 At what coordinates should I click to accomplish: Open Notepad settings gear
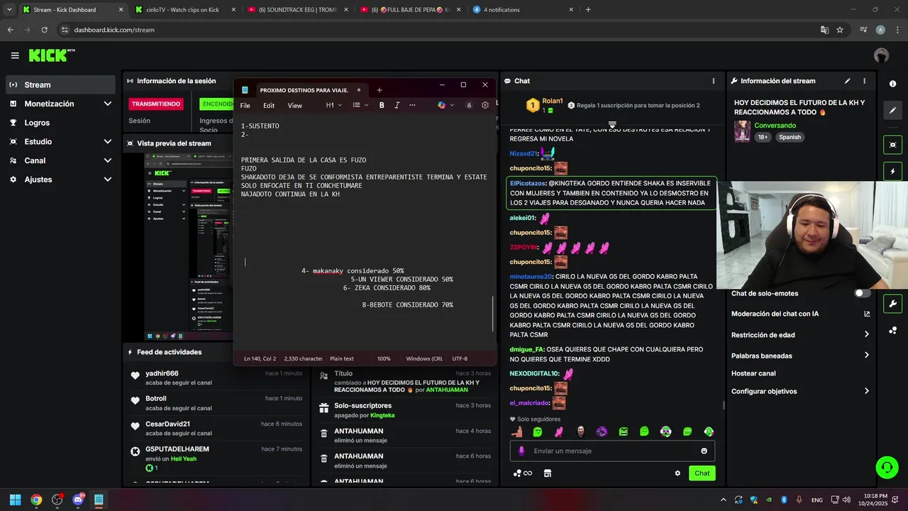[485, 105]
